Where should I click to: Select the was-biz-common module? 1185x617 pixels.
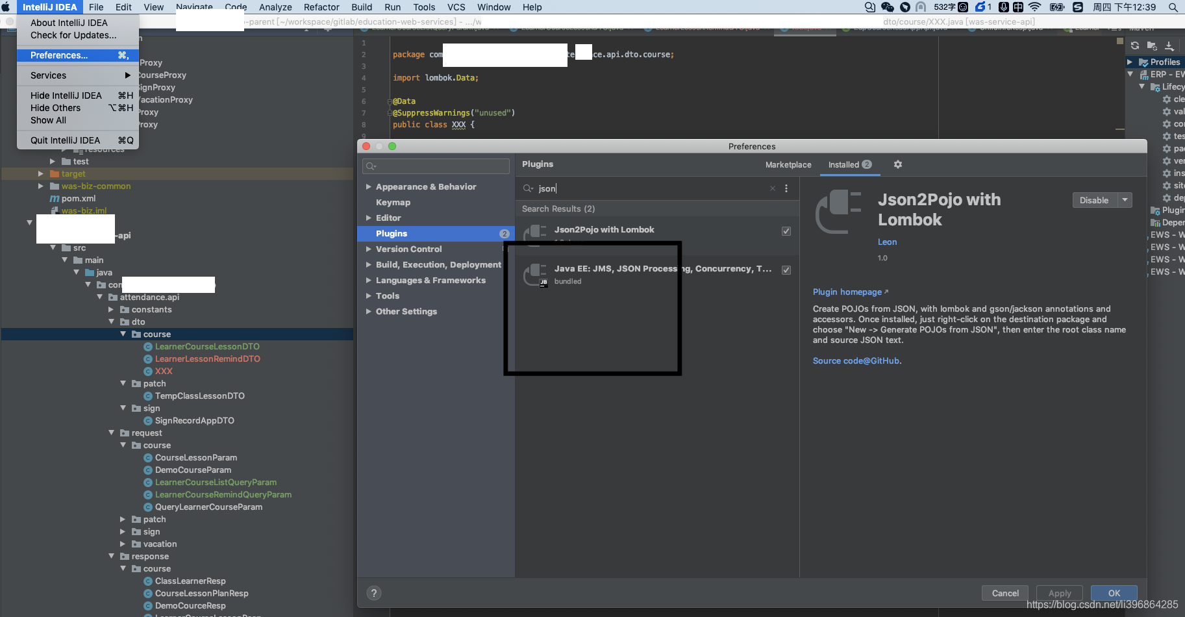click(95, 186)
